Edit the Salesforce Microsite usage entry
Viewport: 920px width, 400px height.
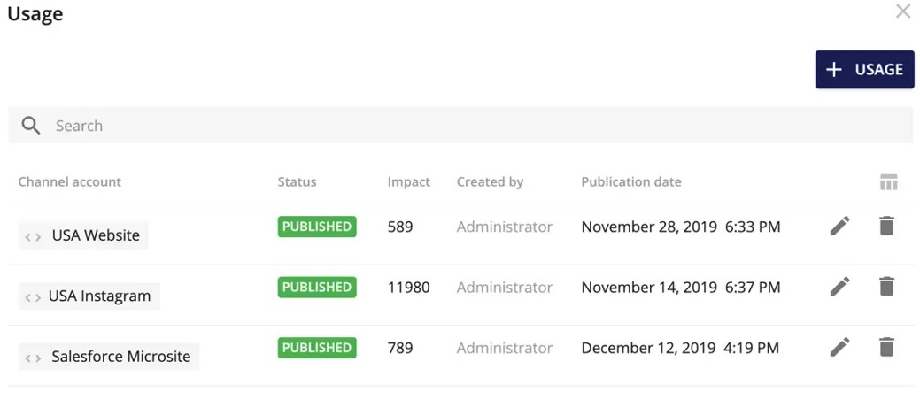coord(839,347)
